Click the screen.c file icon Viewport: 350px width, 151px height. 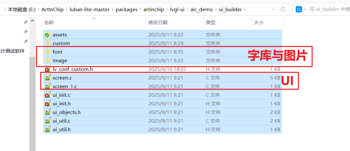[47, 78]
